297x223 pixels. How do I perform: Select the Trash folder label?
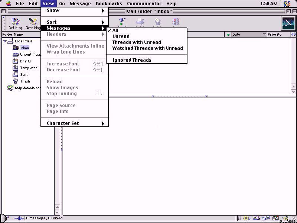(x=25, y=81)
